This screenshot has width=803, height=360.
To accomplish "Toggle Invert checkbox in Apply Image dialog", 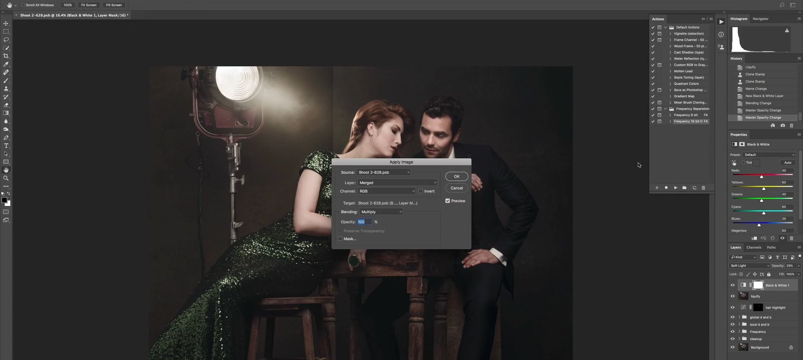I will [421, 191].
